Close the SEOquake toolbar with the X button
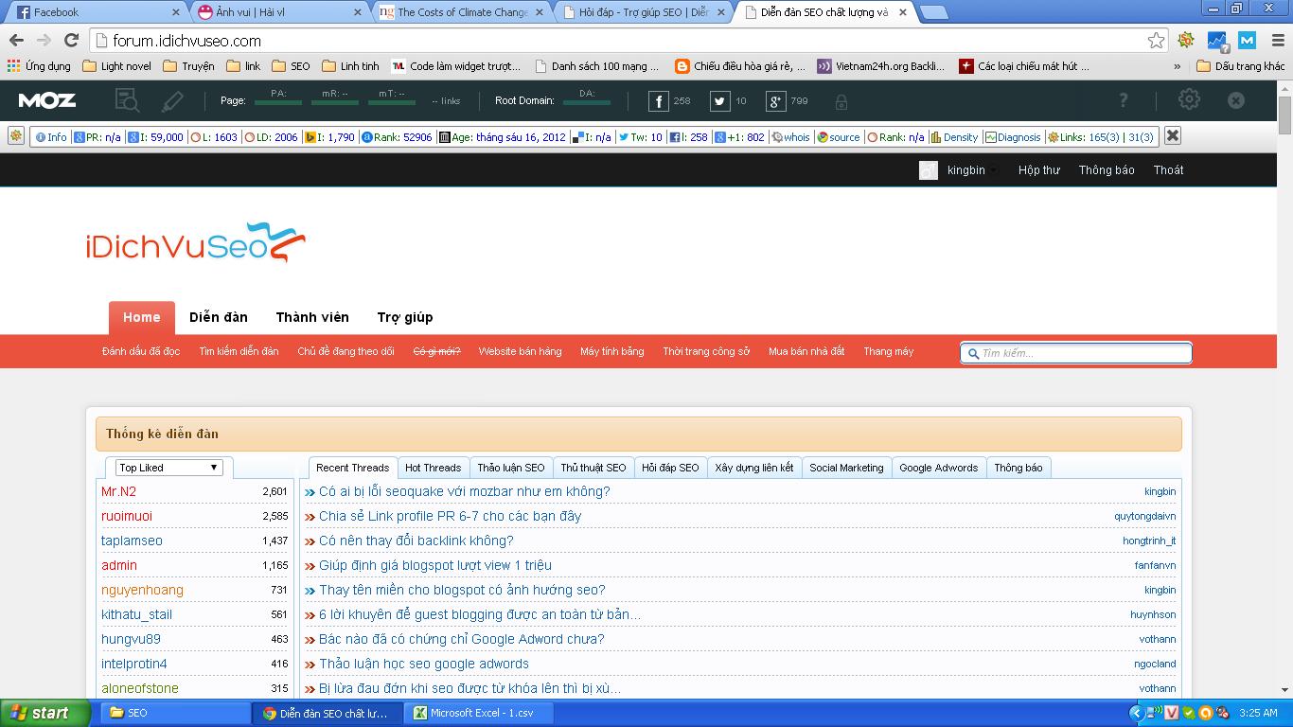1293x727 pixels. point(1172,136)
